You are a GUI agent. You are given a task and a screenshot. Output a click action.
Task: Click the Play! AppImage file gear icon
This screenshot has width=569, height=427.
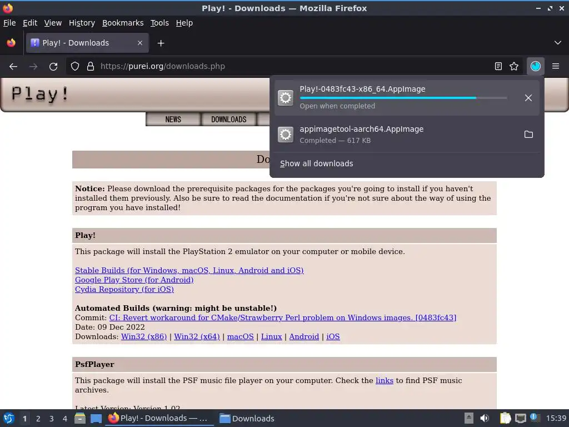click(x=286, y=98)
